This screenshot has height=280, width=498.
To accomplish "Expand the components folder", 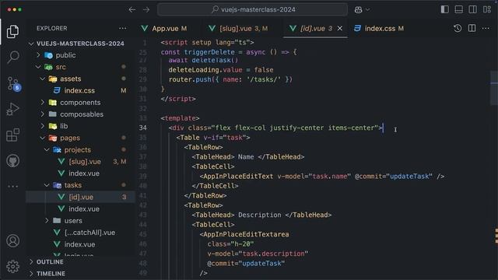I will pyautogui.click(x=43, y=102).
